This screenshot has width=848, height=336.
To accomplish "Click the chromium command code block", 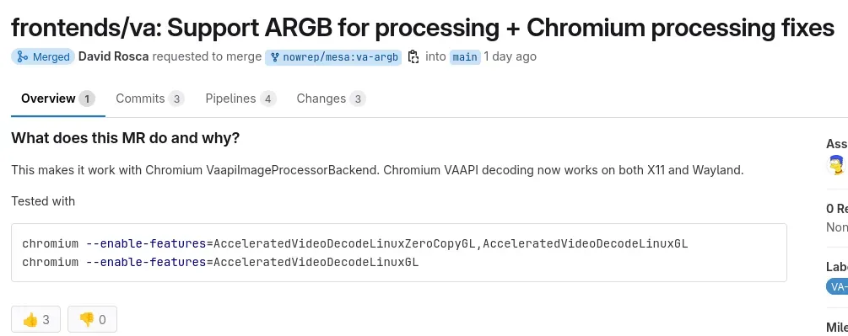I will (399, 253).
